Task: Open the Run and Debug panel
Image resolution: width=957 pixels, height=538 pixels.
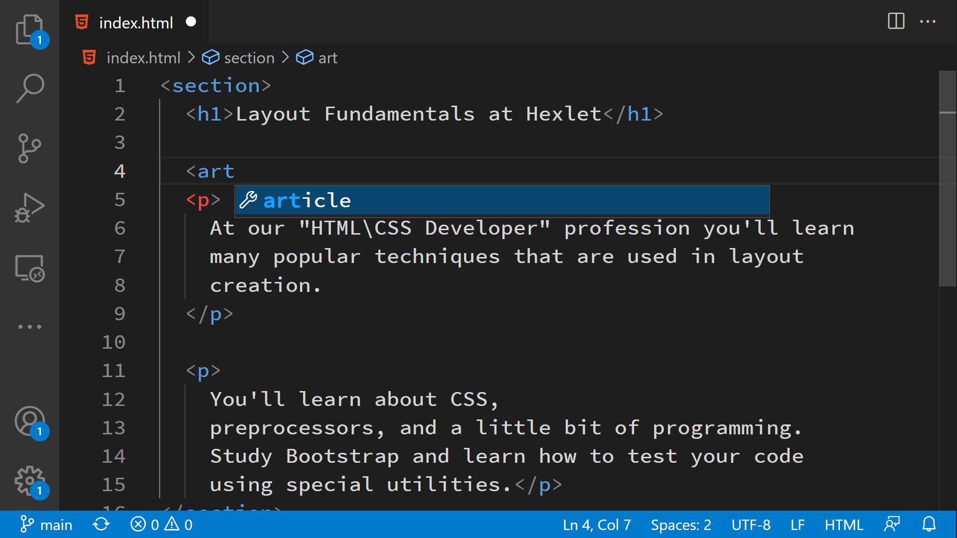Action: coord(29,208)
